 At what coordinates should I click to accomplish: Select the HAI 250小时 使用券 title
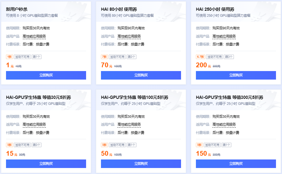215,9
